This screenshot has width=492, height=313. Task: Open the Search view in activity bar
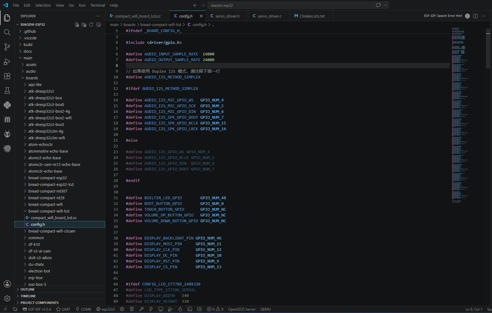(7, 32)
